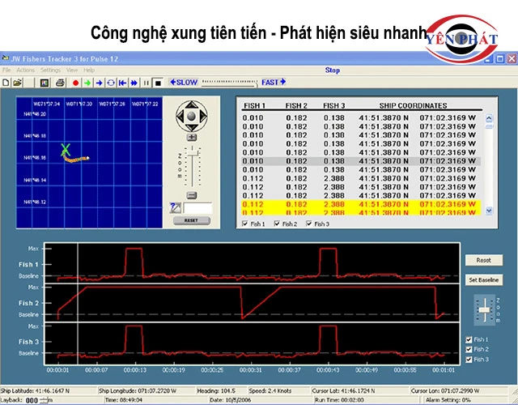Image resolution: width=518 pixels, height=405 pixels.
Task: Toggle Fish 3 checkbox under data table
Action: tap(308, 224)
